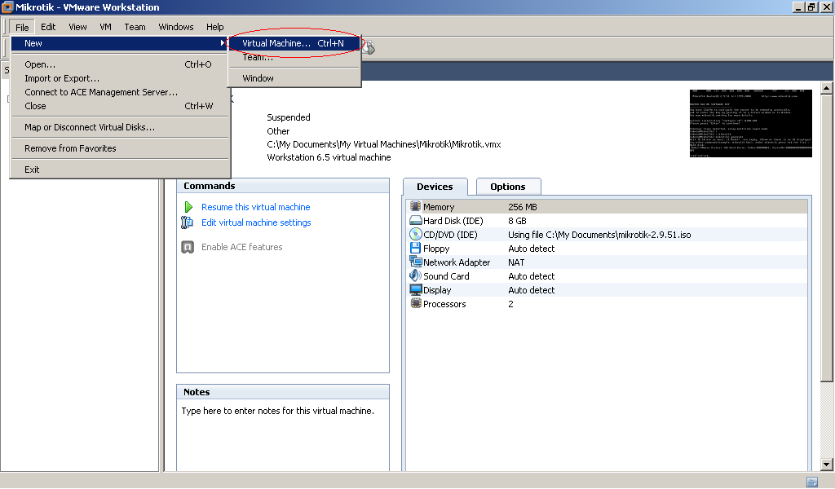Select the Display monitor icon
Viewport: 835px width, 489px height.
[x=415, y=289]
